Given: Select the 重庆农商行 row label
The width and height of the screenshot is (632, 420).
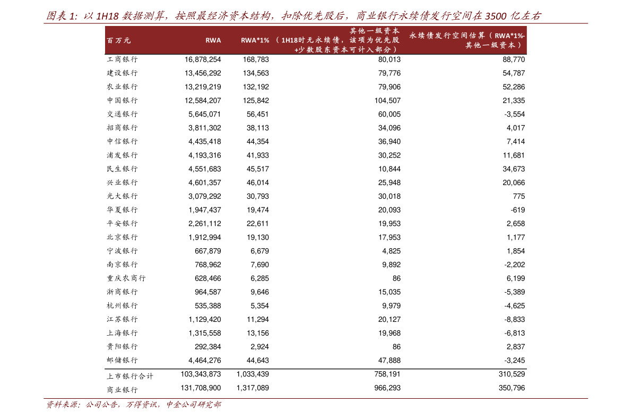Looking at the screenshot, I should pos(126,278).
